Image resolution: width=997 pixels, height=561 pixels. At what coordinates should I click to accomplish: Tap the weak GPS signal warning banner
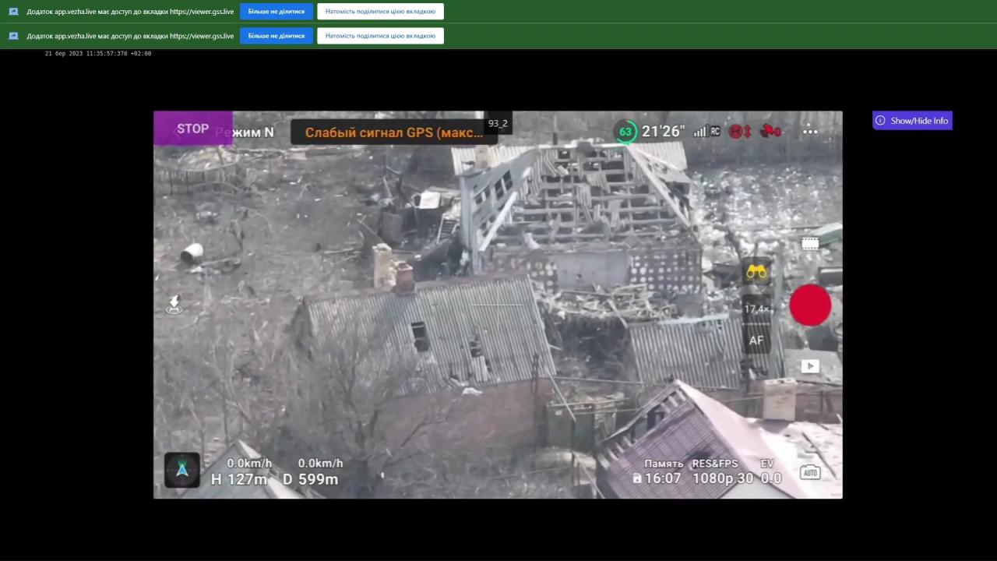point(393,132)
